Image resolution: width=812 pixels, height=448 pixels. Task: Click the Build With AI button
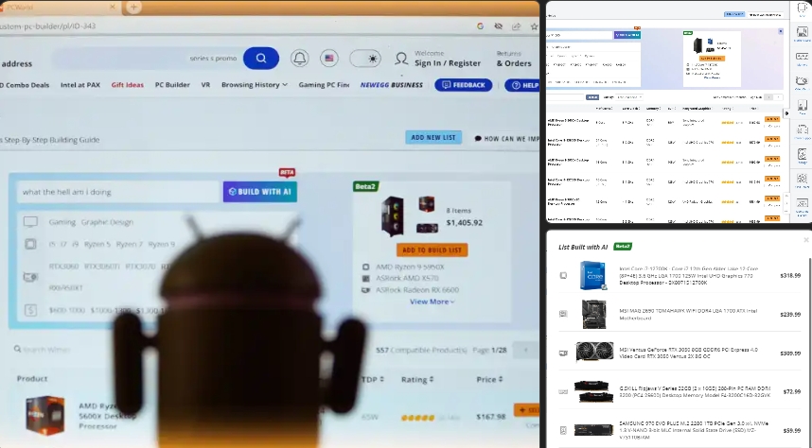[x=259, y=192]
